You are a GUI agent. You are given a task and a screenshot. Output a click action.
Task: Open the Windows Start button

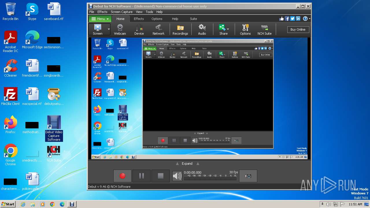tap(8, 204)
